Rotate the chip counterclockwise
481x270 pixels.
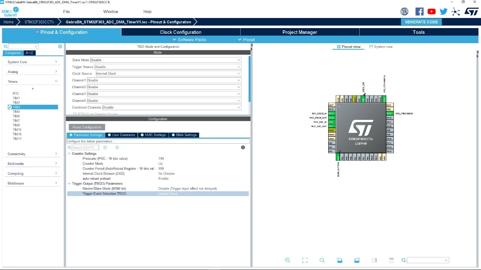[357, 260]
